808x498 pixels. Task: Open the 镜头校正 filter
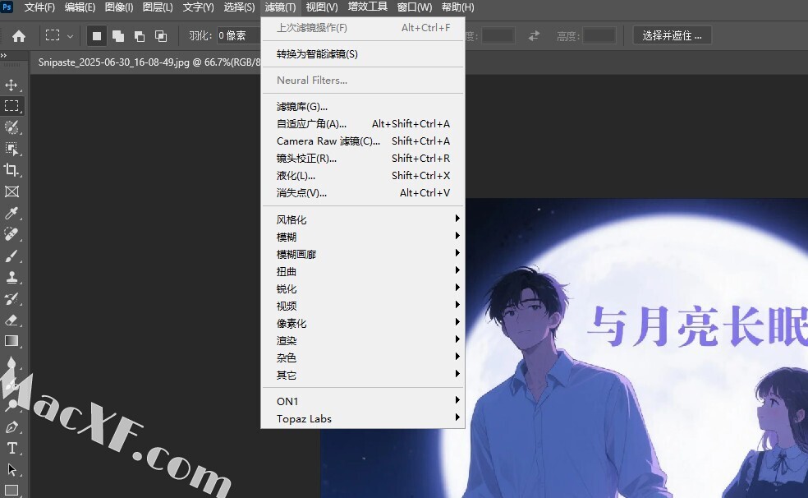(363, 159)
